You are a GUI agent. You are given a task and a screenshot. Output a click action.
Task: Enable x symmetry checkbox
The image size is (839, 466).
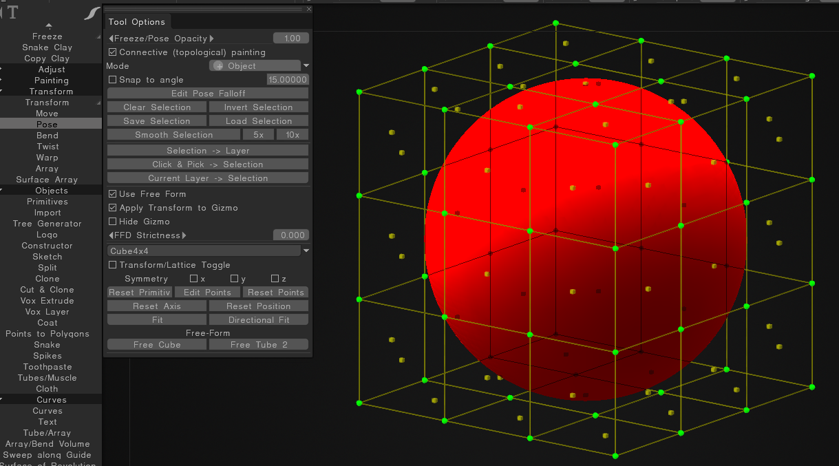(194, 279)
